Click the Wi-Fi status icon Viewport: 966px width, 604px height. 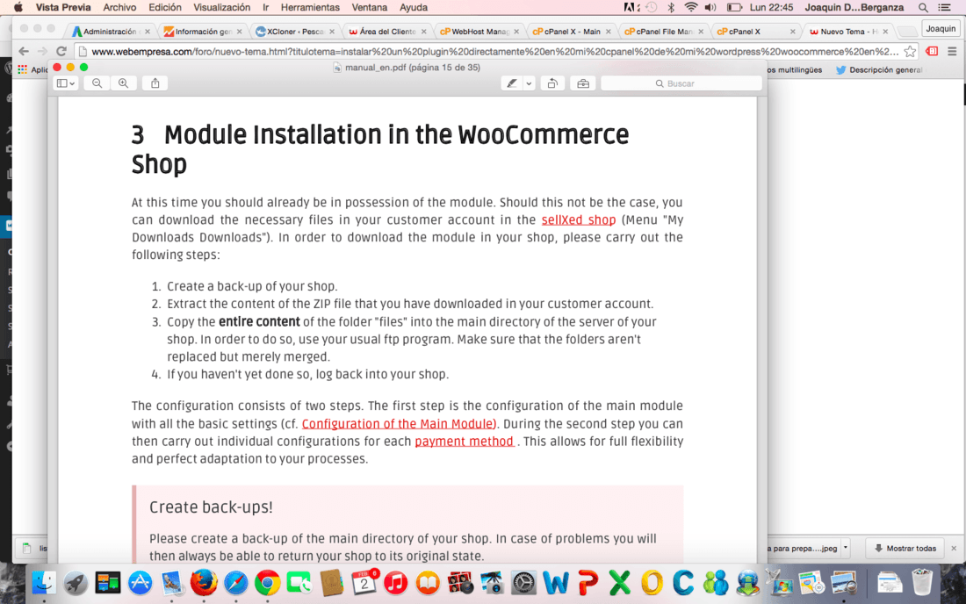[691, 7]
